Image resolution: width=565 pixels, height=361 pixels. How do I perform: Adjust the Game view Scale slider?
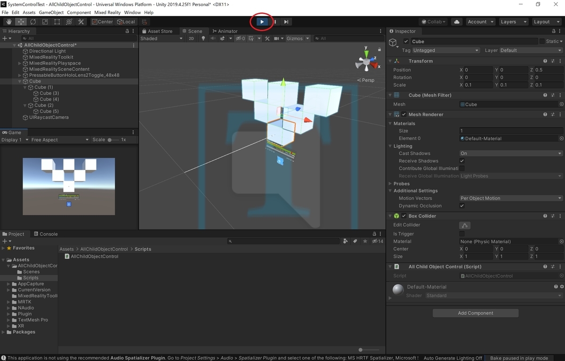pyautogui.click(x=113, y=139)
